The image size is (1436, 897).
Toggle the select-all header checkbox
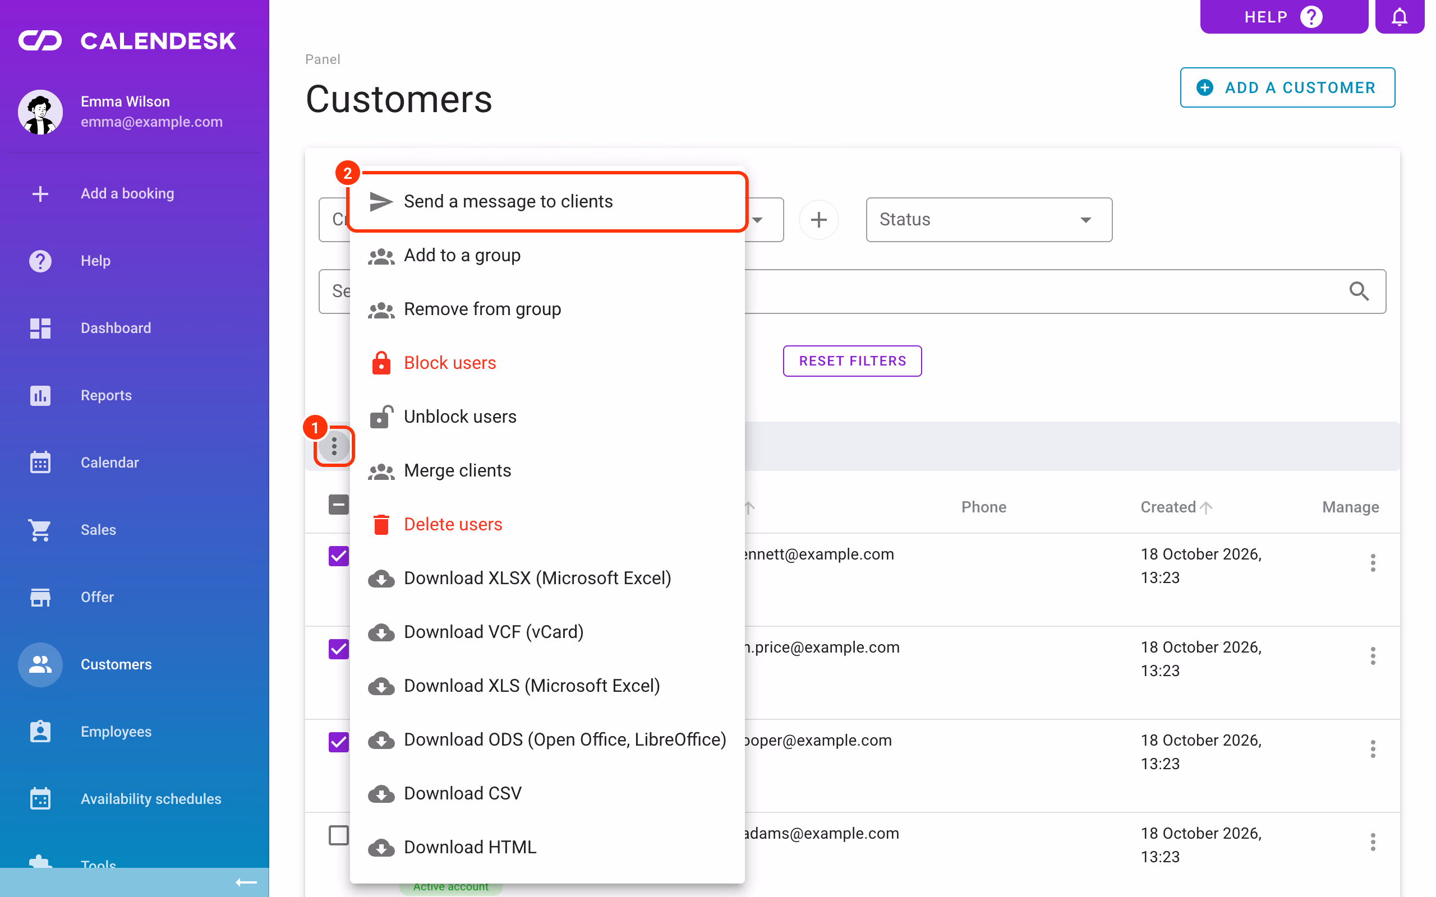click(339, 505)
